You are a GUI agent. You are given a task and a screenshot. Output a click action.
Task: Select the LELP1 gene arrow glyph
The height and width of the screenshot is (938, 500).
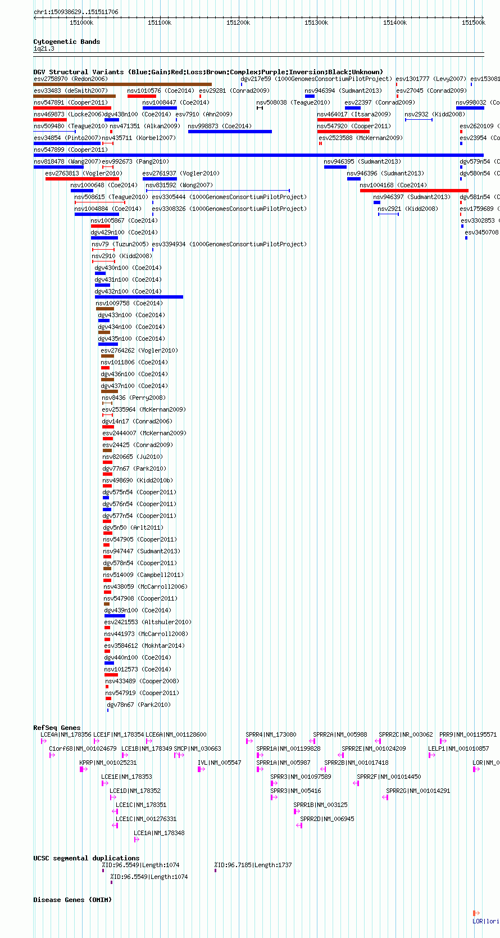click(x=431, y=755)
